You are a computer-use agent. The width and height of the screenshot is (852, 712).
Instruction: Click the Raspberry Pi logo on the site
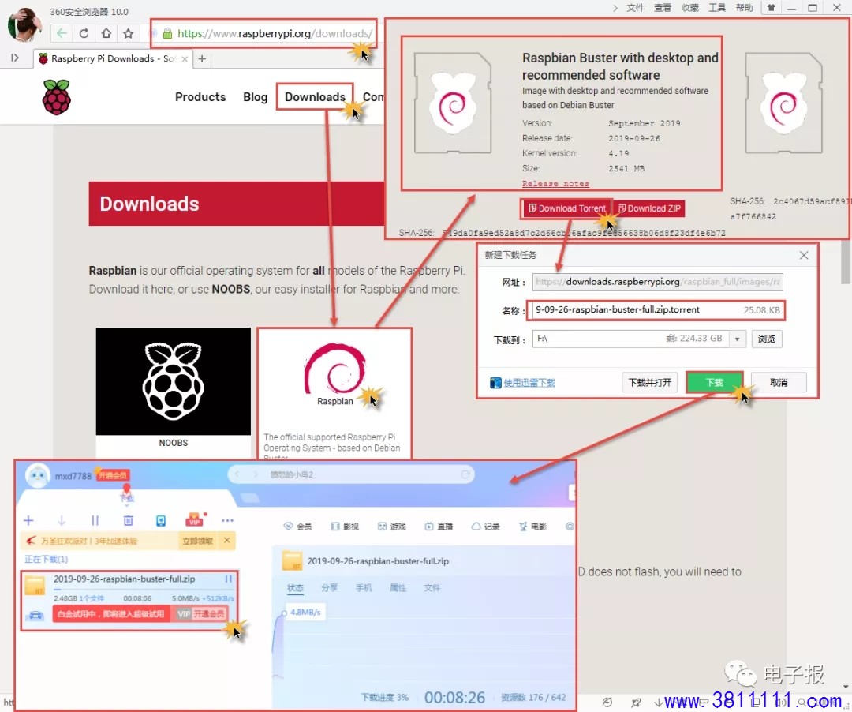pyautogui.click(x=57, y=97)
